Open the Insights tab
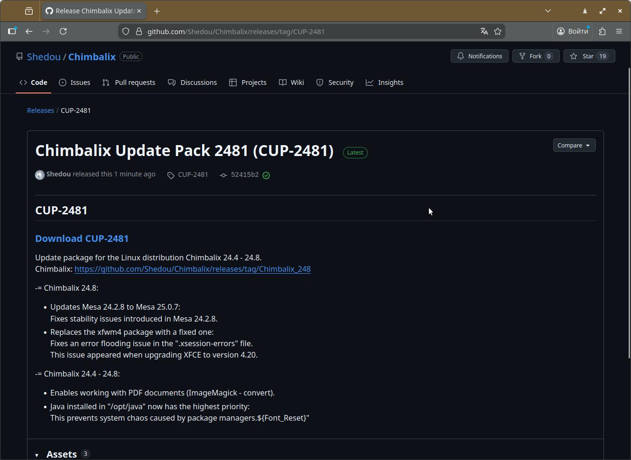The height and width of the screenshot is (460, 631). pos(384,83)
